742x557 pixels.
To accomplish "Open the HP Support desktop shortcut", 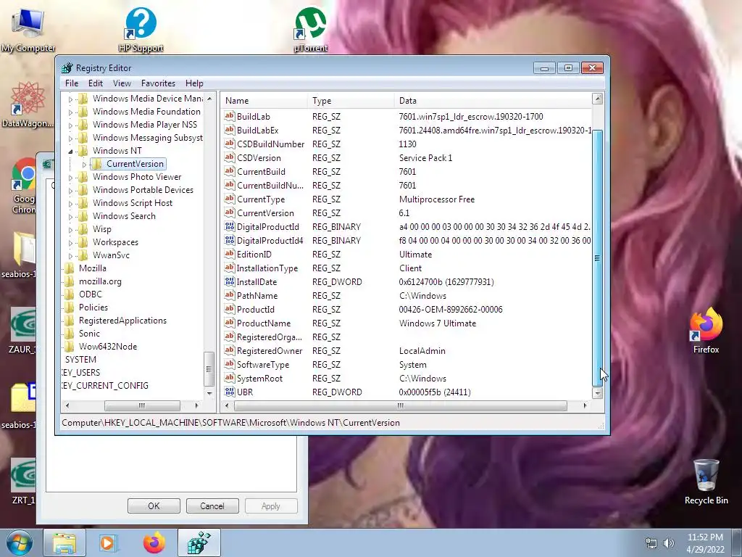I will [141, 29].
